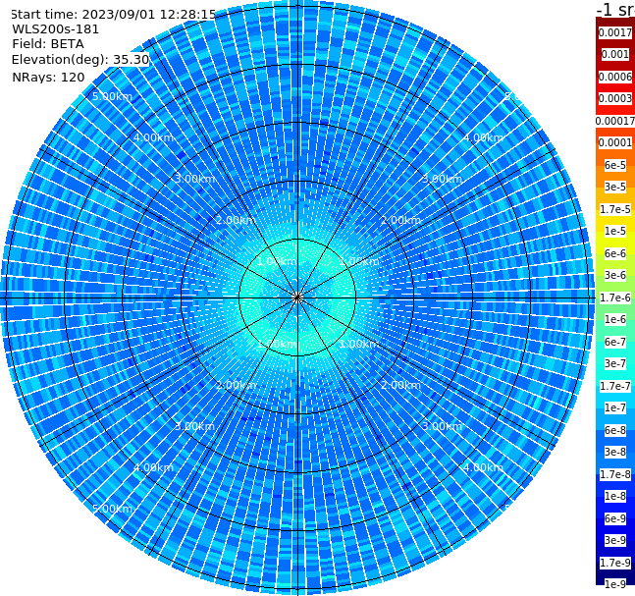Click the 6e-8 colorbar label
635x596 pixels.
point(615,430)
